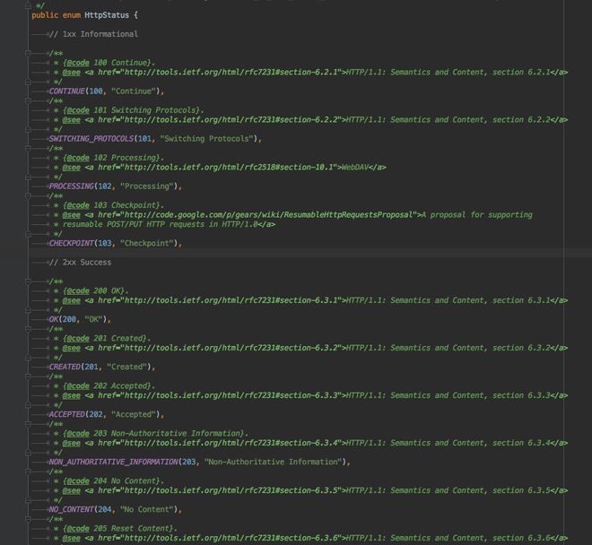Collapse the Javadoc opening above 200 OK
Image resolution: width=592 pixels, height=545 pixels.
click(x=28, y=281)
